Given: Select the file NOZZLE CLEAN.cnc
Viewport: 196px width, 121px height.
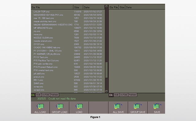Looking at the screenshot, I should (x=43, y=38).
